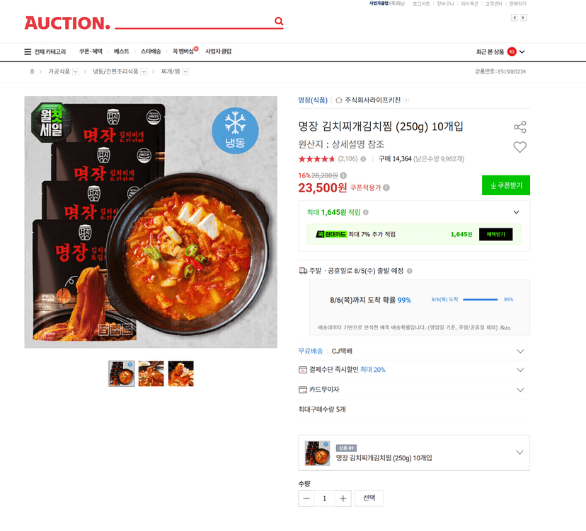Select the third product thumbnail image
The width and height of the screenshot is (586, 531).
point(181,373)
